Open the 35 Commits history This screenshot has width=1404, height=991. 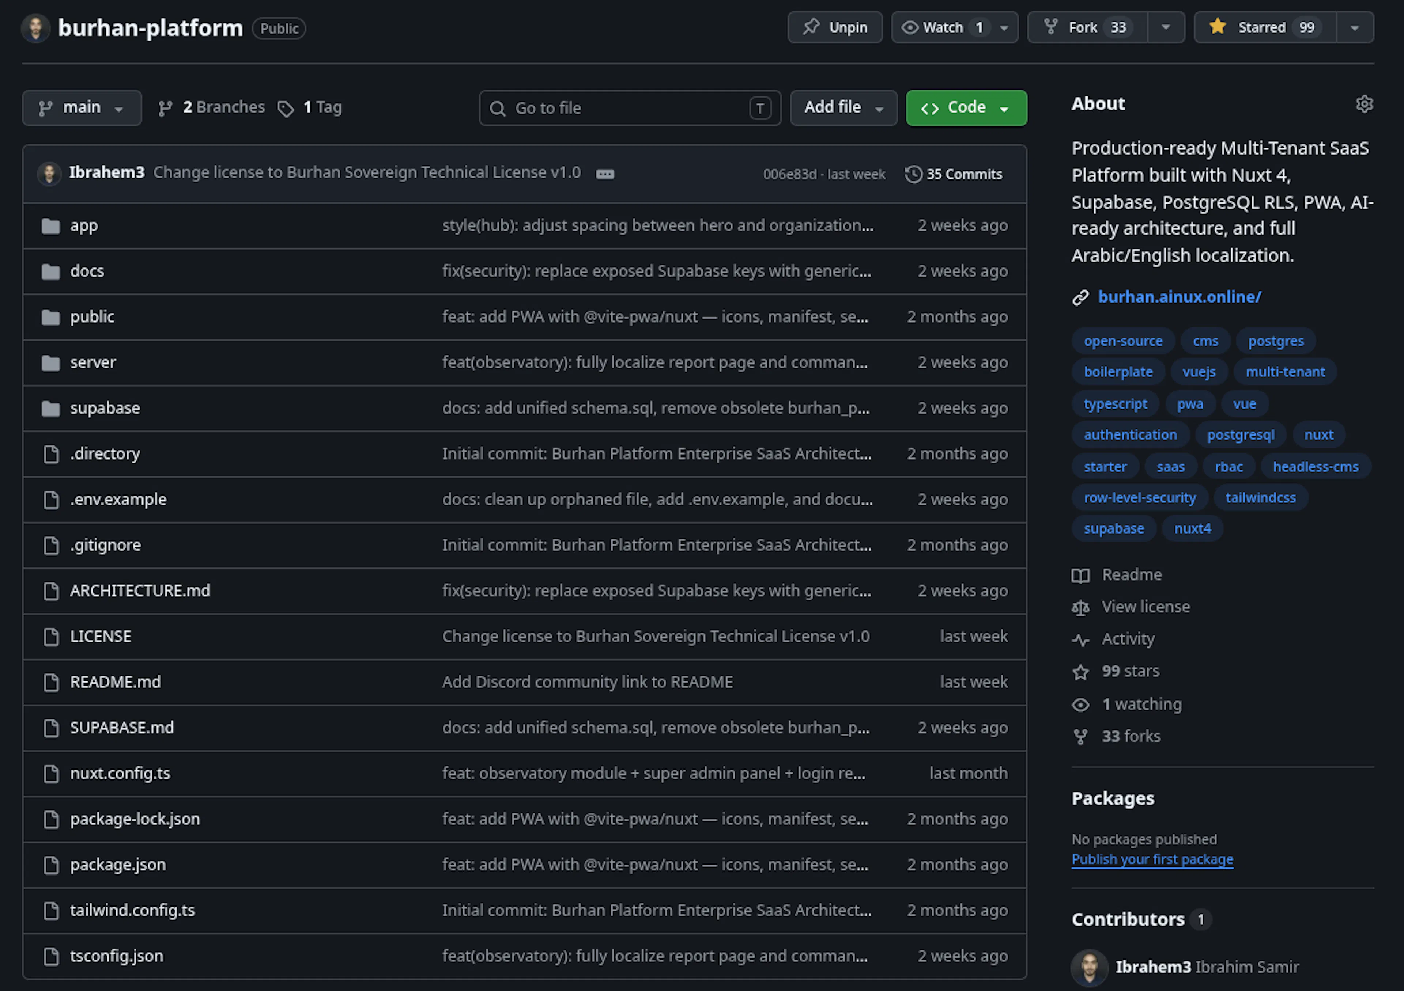click(954, 174)
